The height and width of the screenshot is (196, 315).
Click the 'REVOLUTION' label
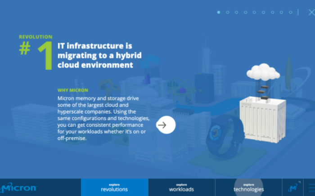pos(36,37)
